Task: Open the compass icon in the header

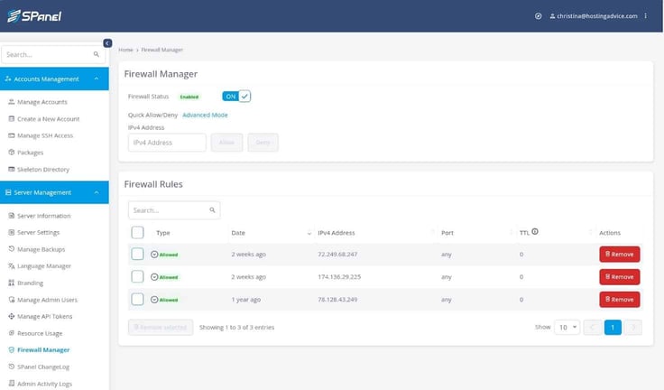Action: click(x=538, y=16)
